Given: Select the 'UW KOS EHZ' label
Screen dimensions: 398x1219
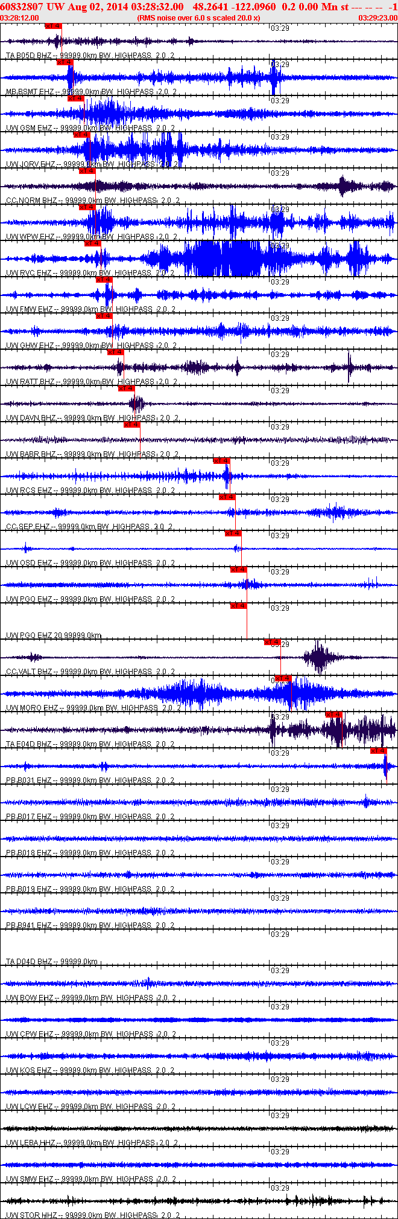Looking at the screenshot, I should [x=29, y=1070].
